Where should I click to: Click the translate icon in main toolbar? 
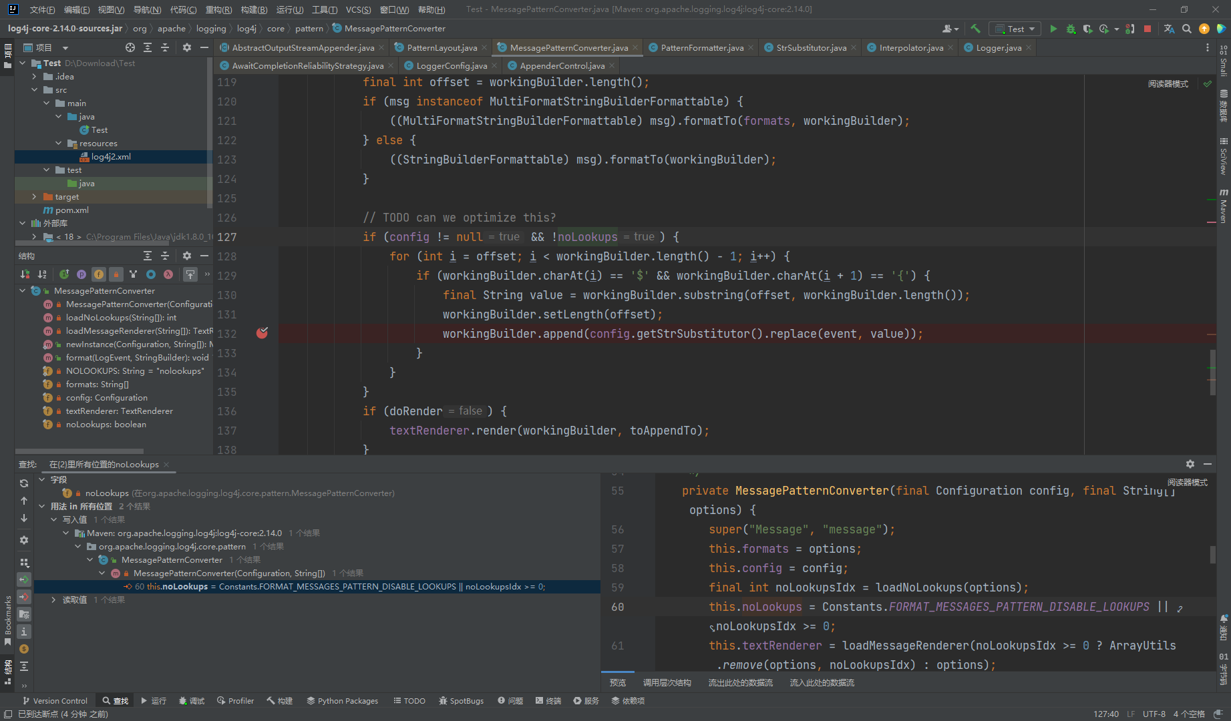[1169, 29]
